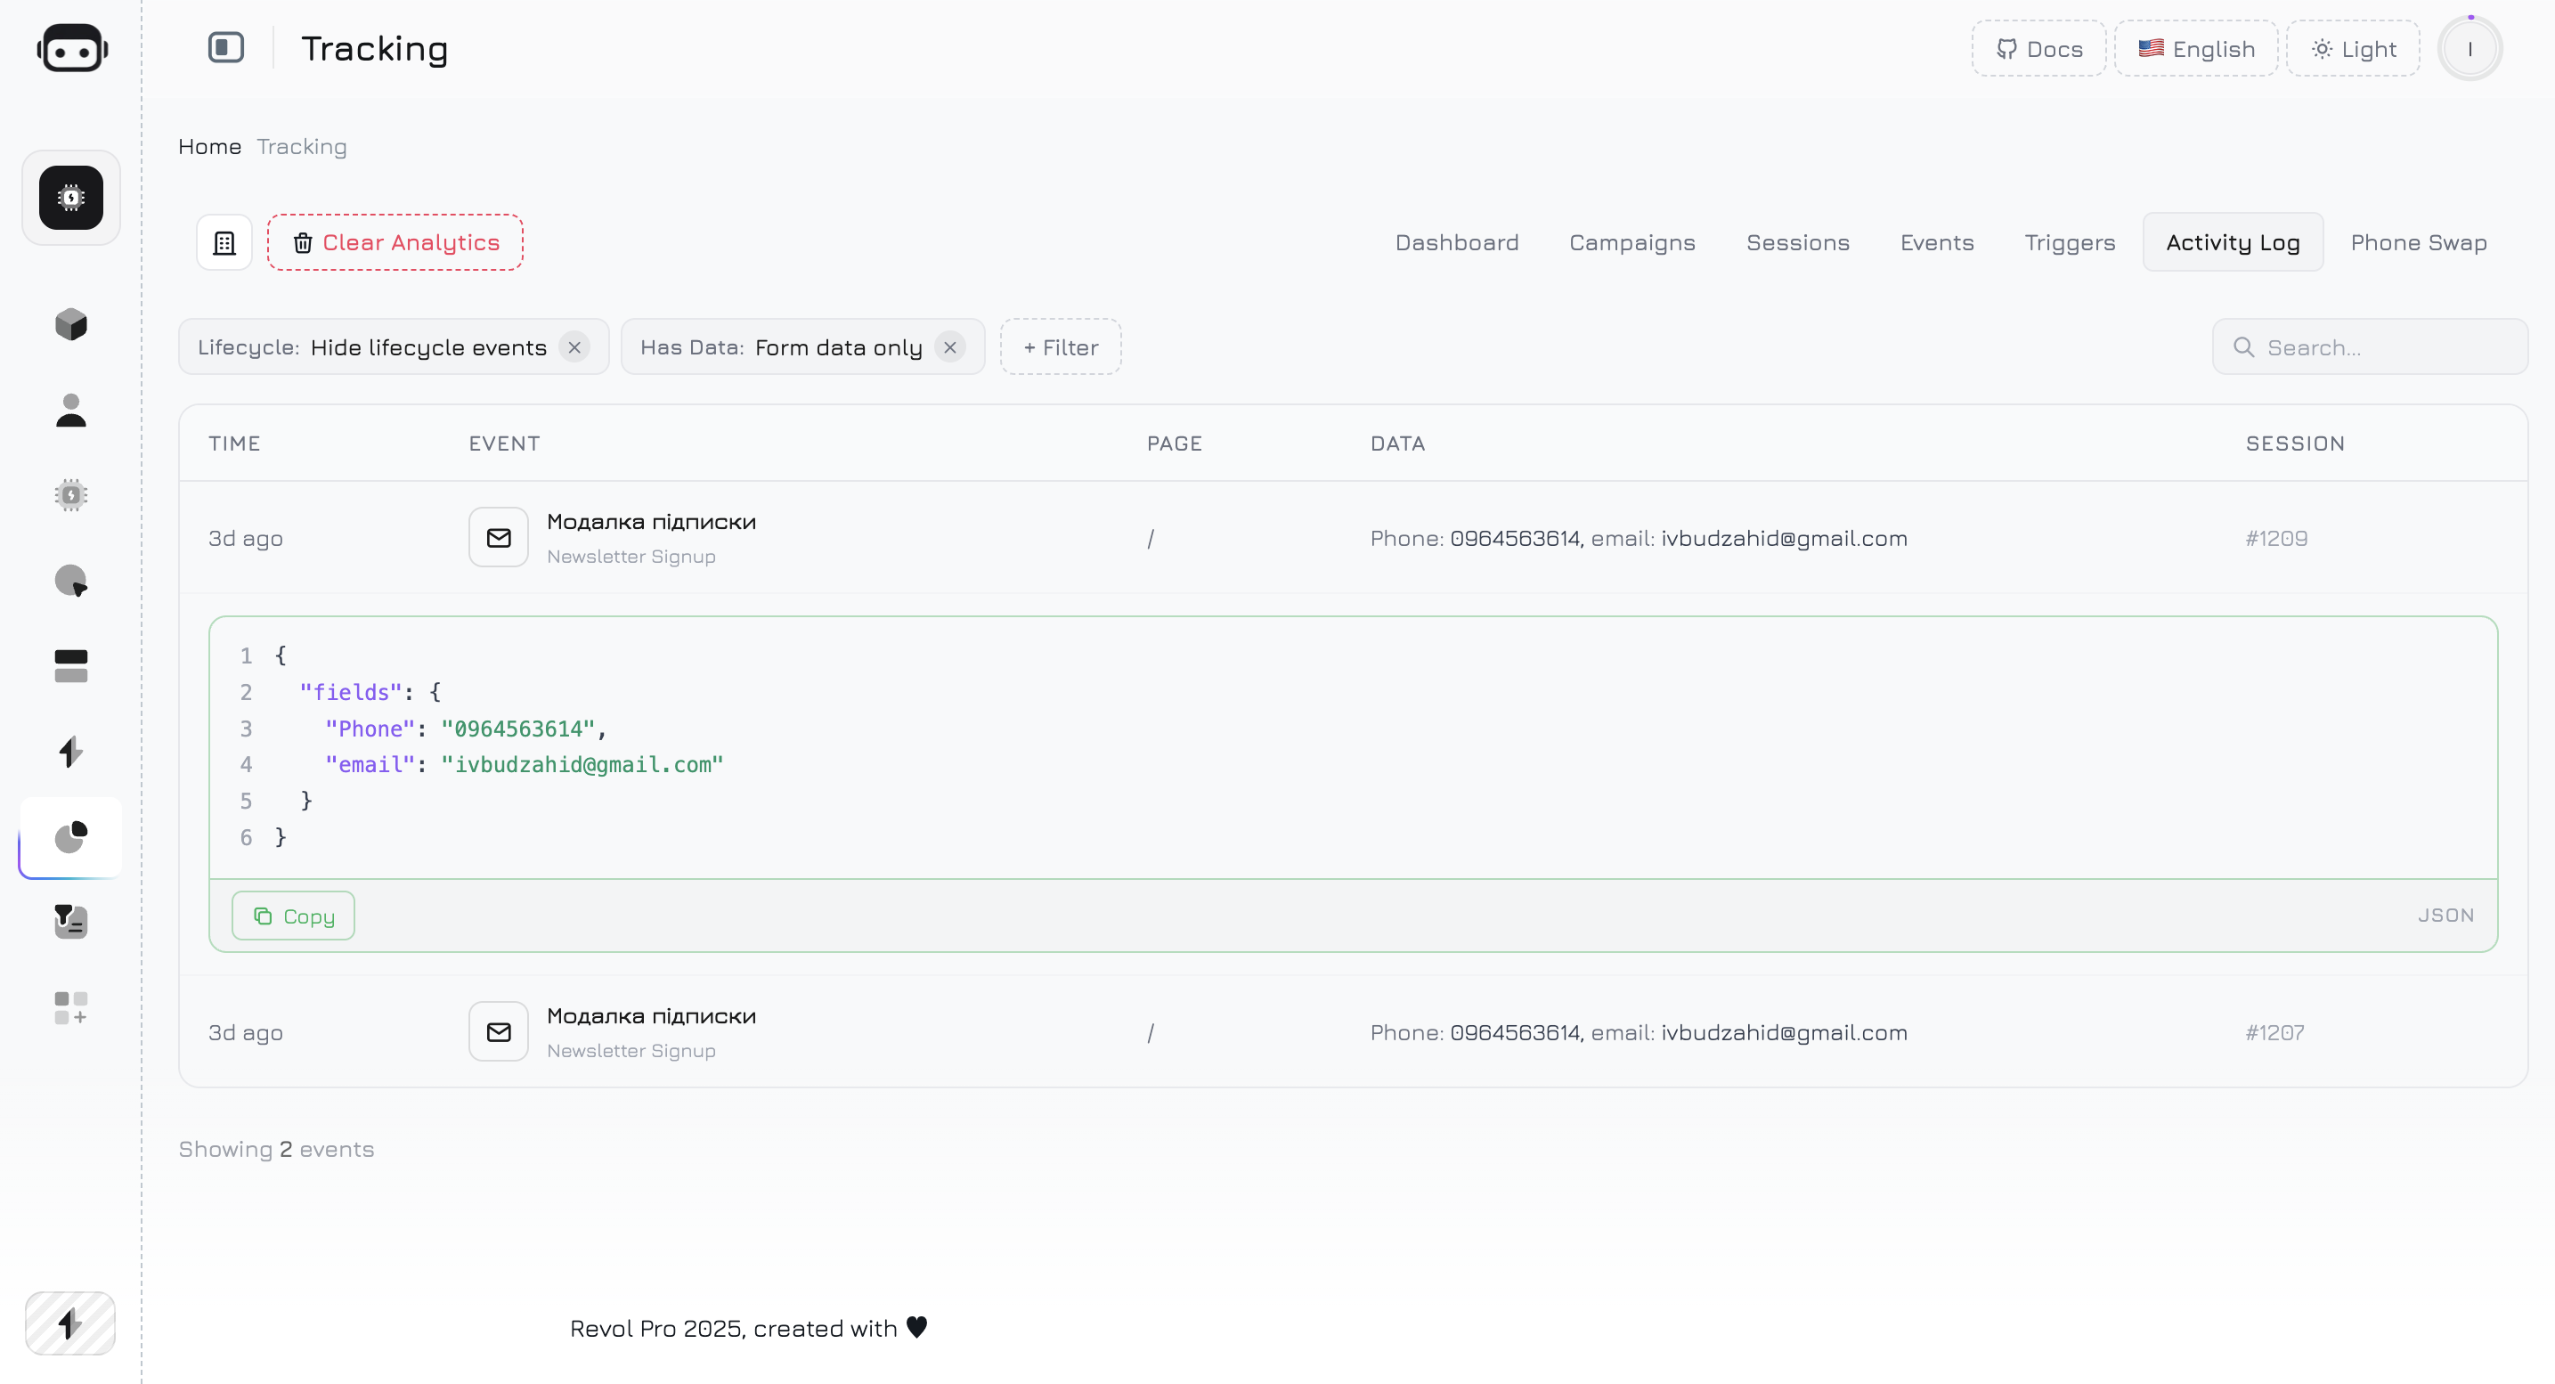2555x1384 pixels.
Task: Switch the Light theme toggle
Action: [2354, 49]
